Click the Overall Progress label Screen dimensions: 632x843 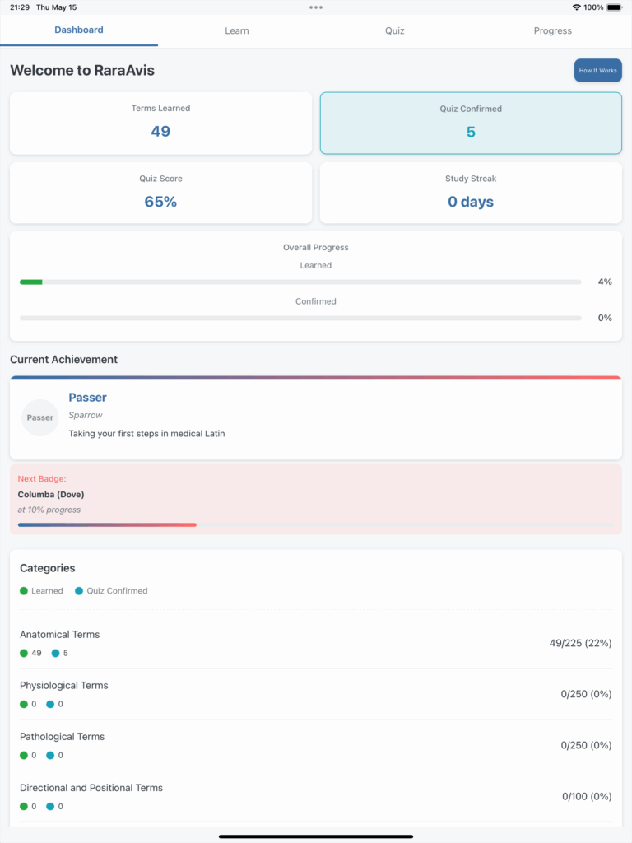coord(315,247)
